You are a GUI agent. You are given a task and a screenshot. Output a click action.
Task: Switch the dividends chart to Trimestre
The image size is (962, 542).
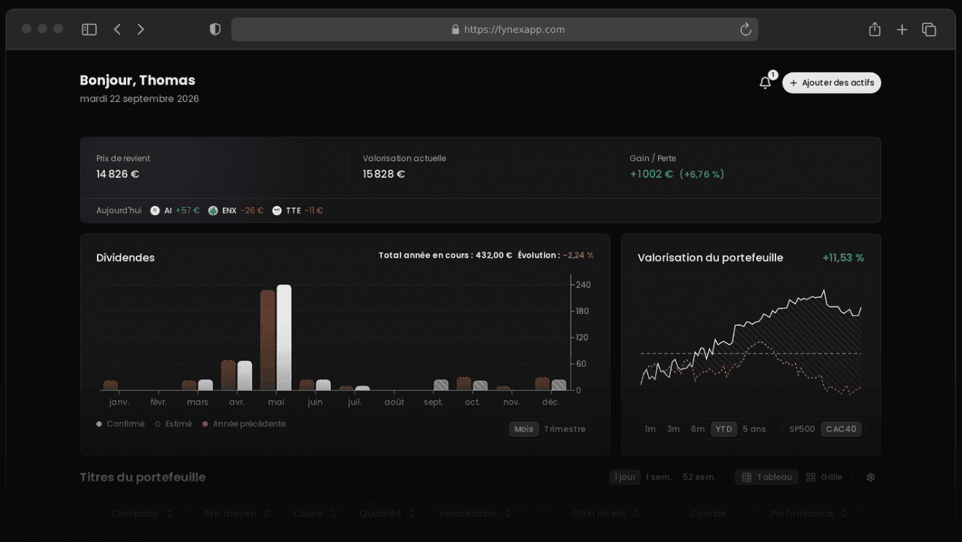[x=565, y=429]
